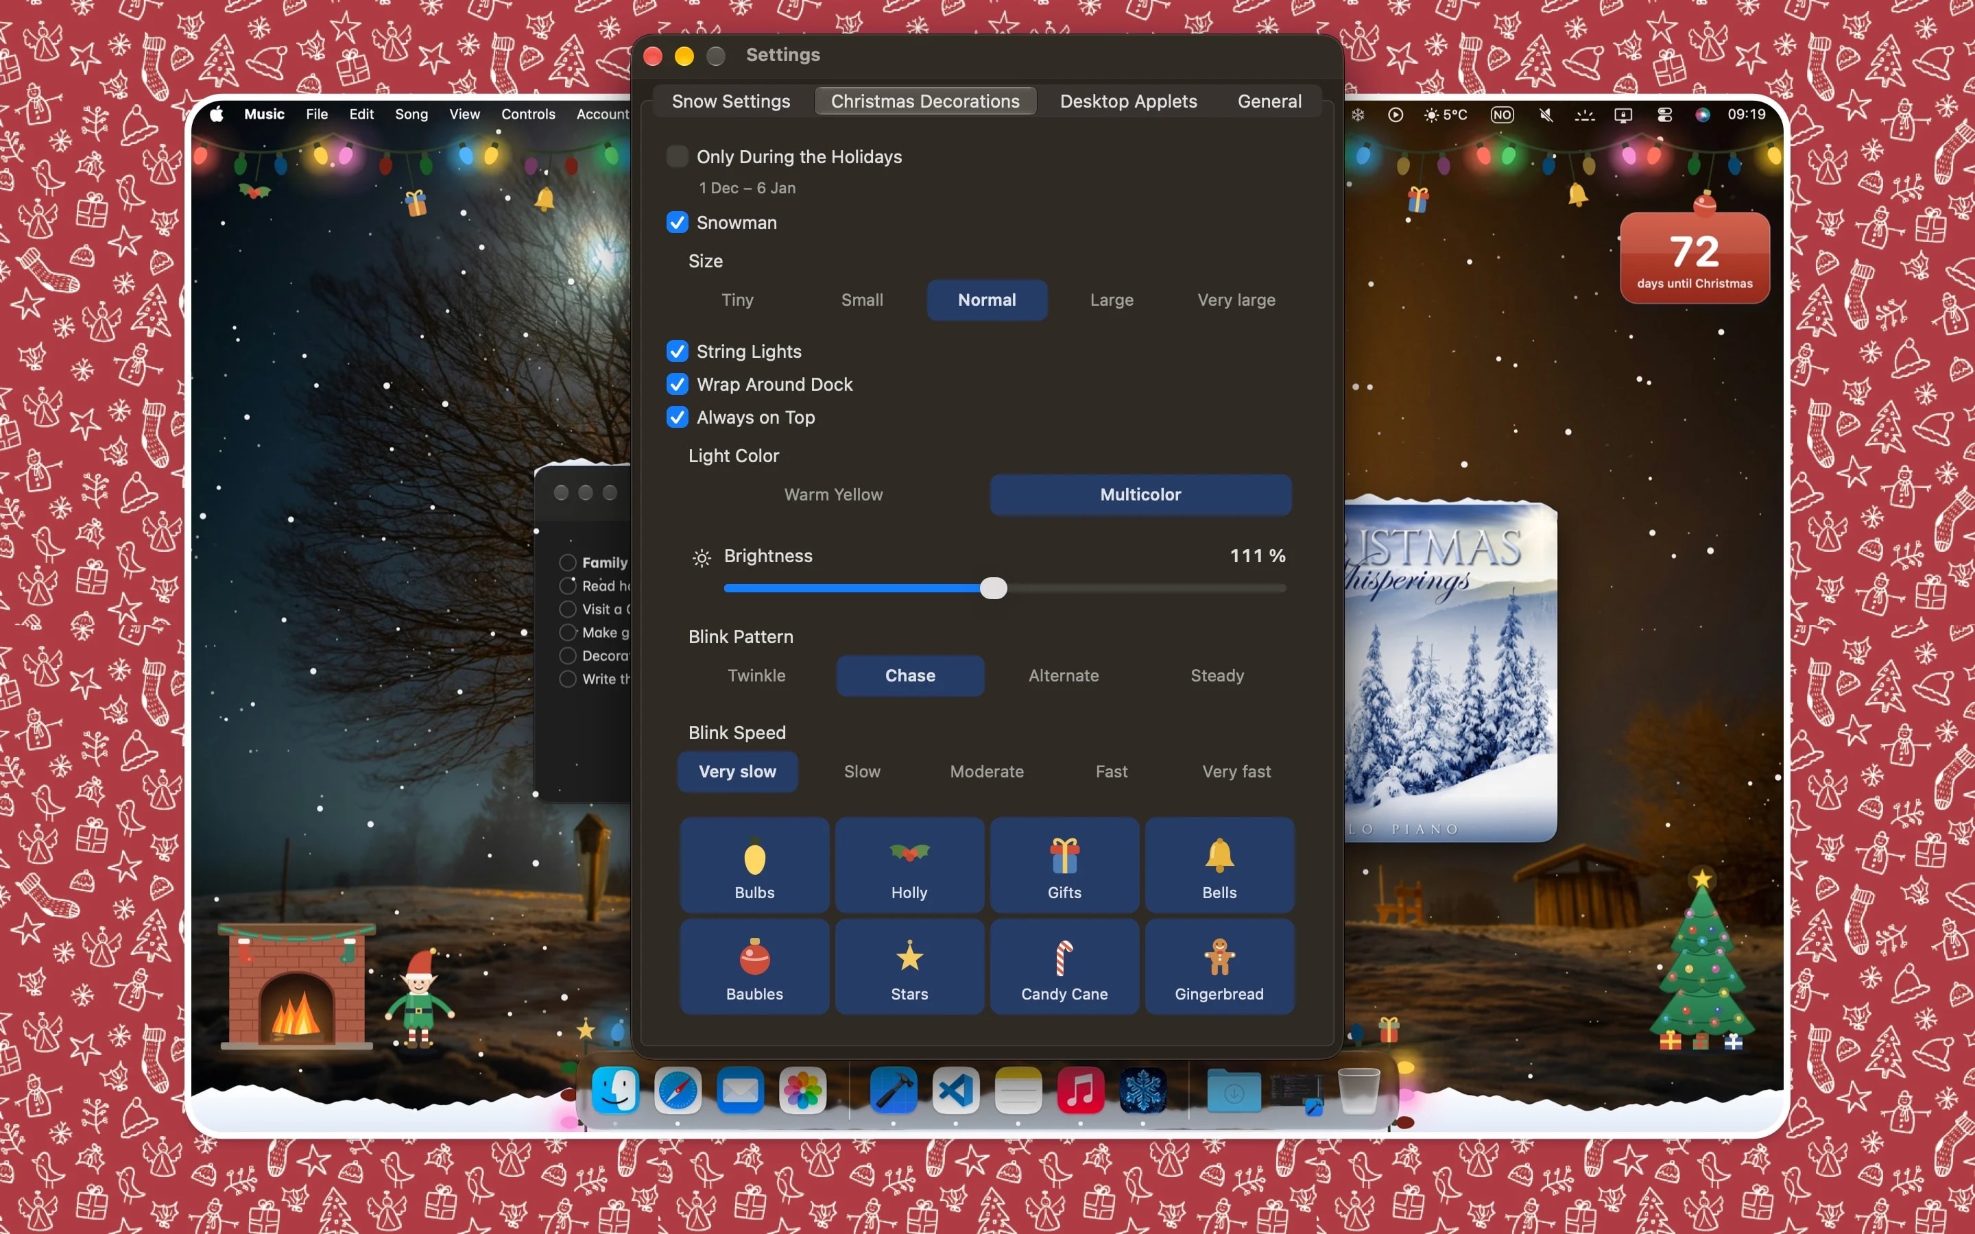This screenshot has width=1975, height=1234.
Task: Uncheck Wrap Around Dock checkbox
Action: coord(678,385)
